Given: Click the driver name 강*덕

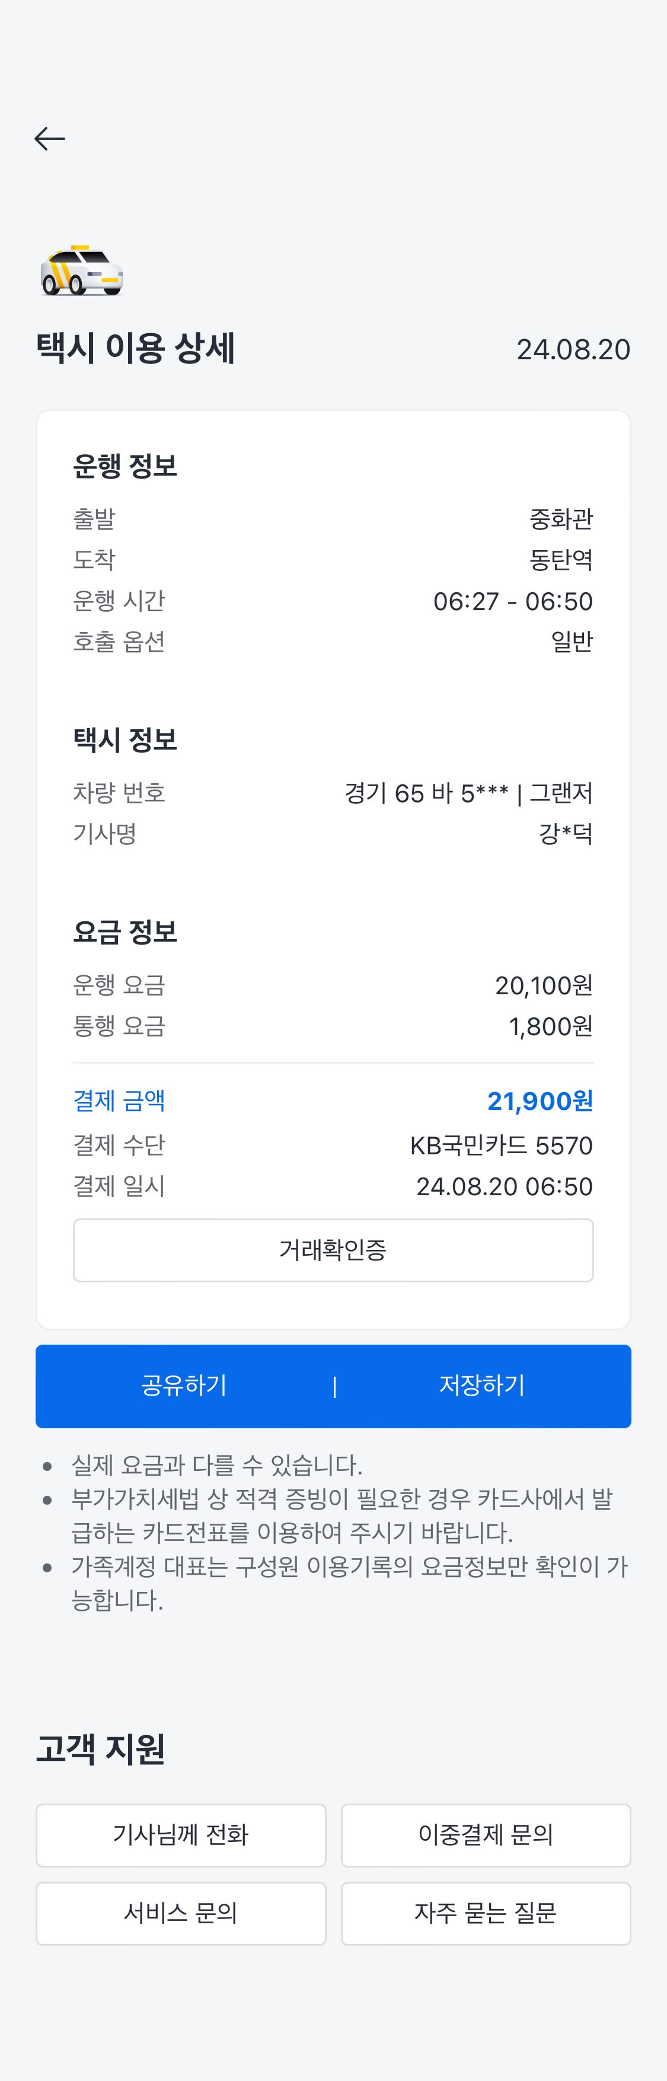Looking at the screenshot, I should click(565, 834).
